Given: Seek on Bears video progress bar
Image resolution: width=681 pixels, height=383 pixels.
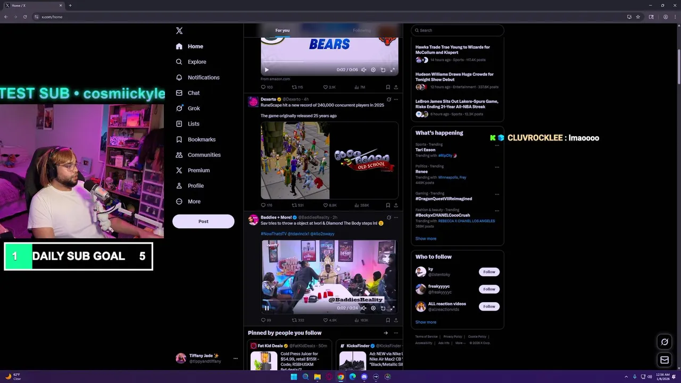Looking at the screenshot, I should 329,62.
